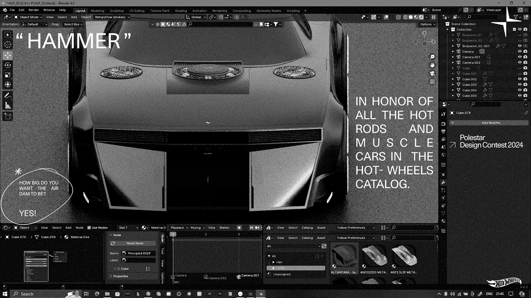Screen dimensions: 531x298
Task: Switch to the Modeling workspace tab
Action: (x=97, y=11)
